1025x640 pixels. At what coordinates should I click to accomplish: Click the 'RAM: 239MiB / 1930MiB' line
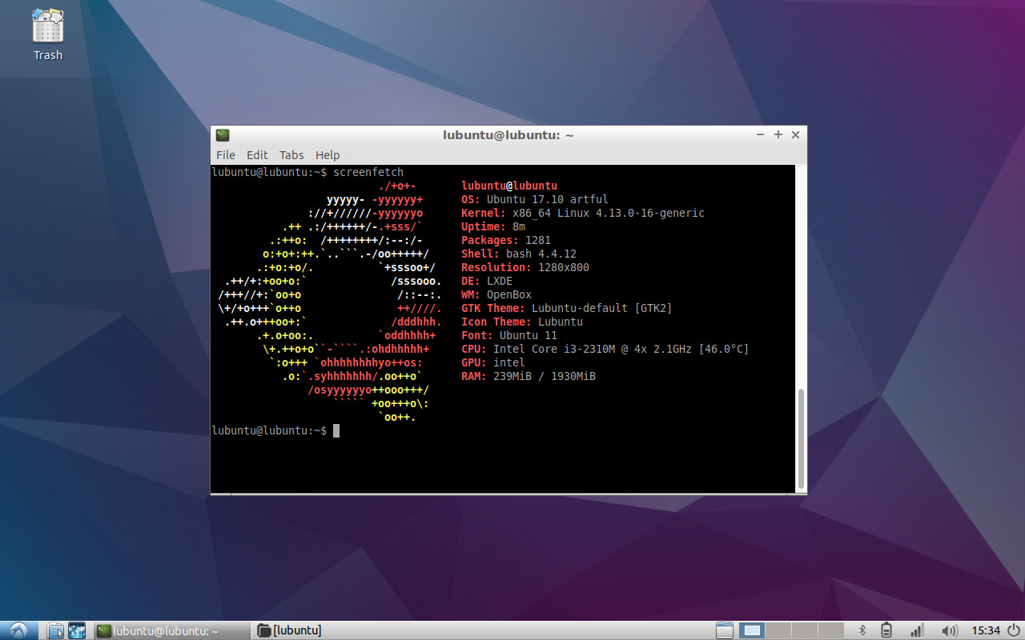tap(529, 377)
